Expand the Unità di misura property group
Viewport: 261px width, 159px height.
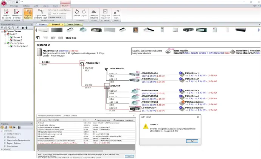tap(5, 134)
